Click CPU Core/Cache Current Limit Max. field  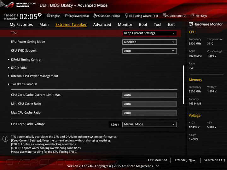(149, 95)
